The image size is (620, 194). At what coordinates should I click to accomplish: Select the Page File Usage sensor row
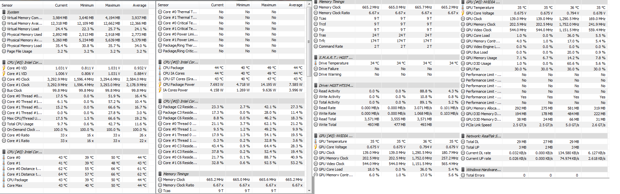coord(20,51)
